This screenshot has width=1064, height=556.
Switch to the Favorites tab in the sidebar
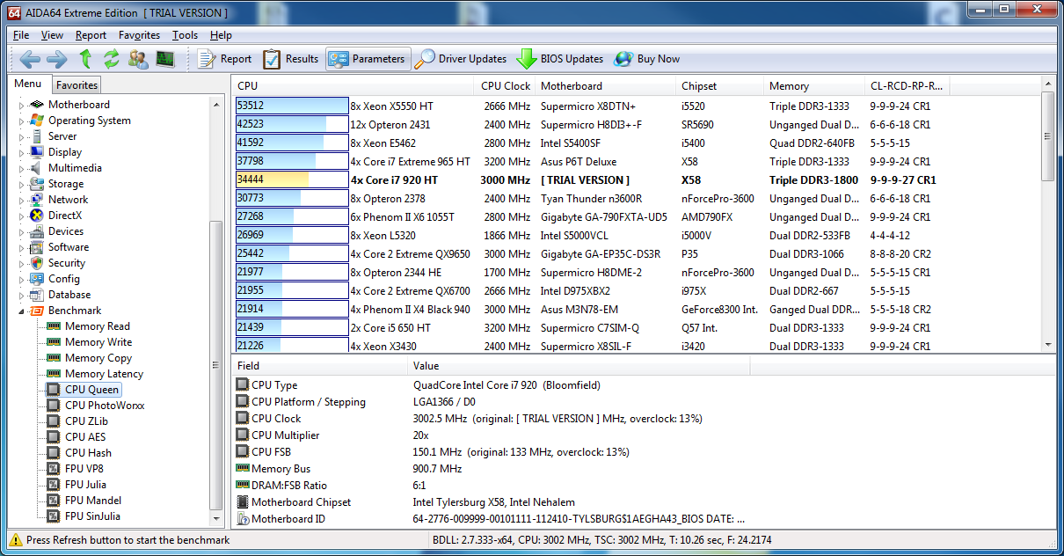(x=77, y=85)
